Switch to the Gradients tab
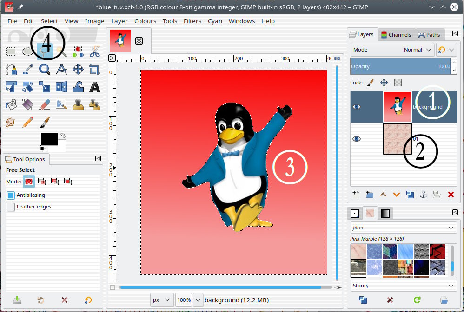This screenshot has height=312, width=464. click(385, 213)
